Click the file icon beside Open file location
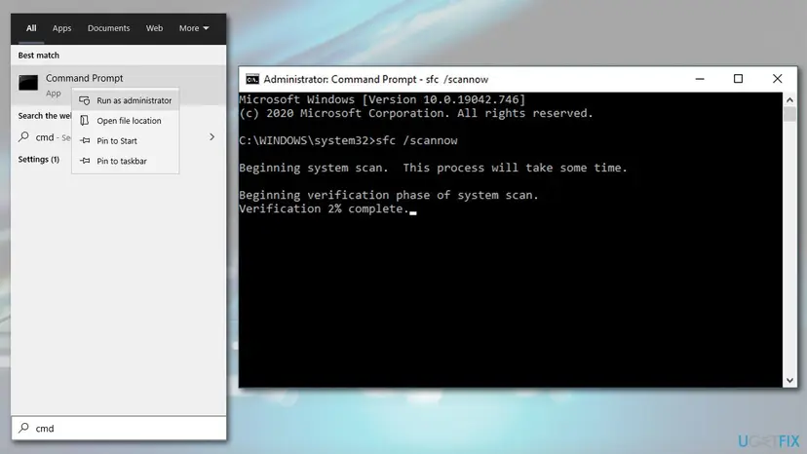The width and height of the screenshot is (807, 454). pyautogui.click(x=85, y=121)
